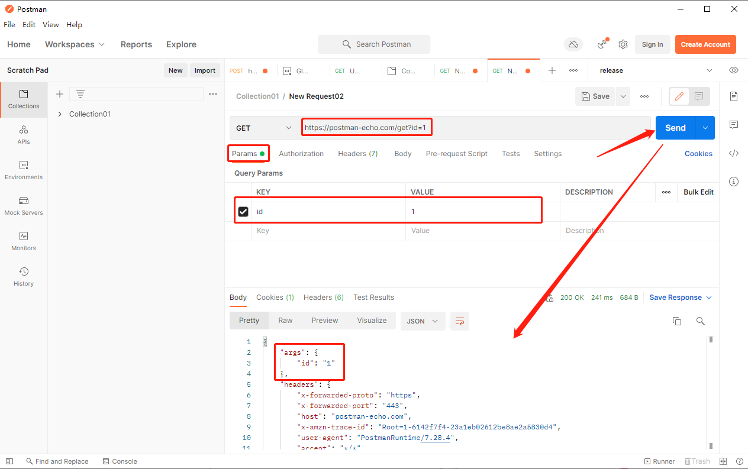Switch to the request Body tab
This screenshot has width=748, height=469.
(x=403, y=154)
